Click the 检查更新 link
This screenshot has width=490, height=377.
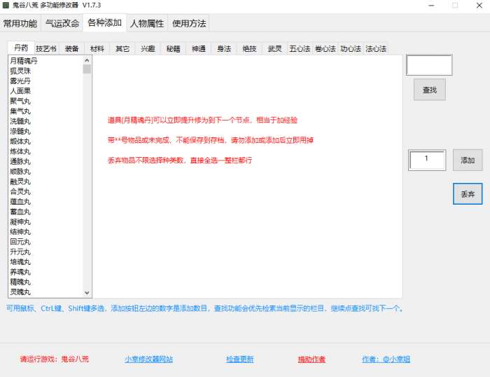240,359
